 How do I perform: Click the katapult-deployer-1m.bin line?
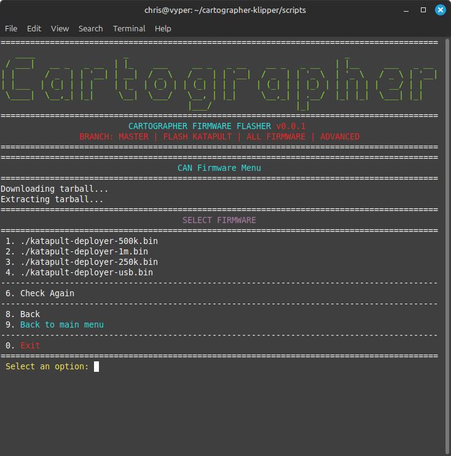[x=84, y=251]
